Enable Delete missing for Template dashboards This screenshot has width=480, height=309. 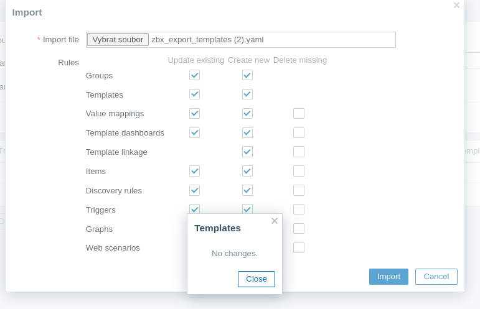pyautogui.click(x=299, y=133)
